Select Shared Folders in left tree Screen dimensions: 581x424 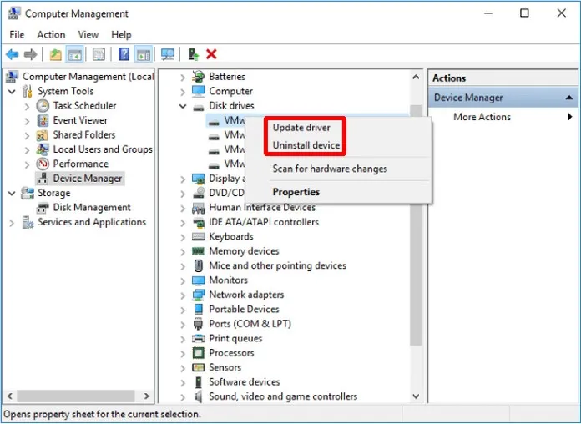coord(84,135)
